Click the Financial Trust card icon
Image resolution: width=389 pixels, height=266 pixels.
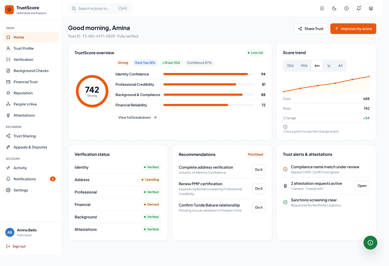pyautogui.click(x=8, y=82)
